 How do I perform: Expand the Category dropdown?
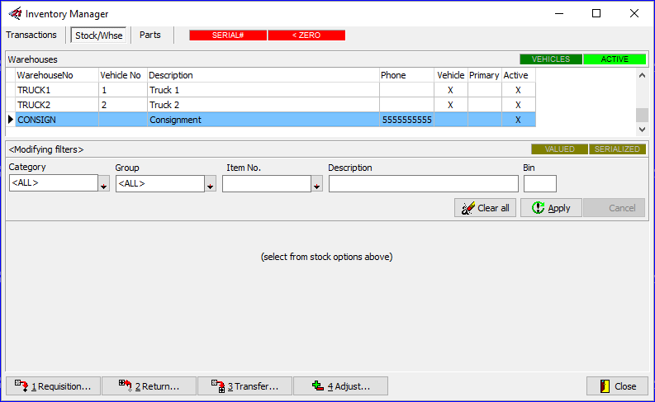point(104,185)
